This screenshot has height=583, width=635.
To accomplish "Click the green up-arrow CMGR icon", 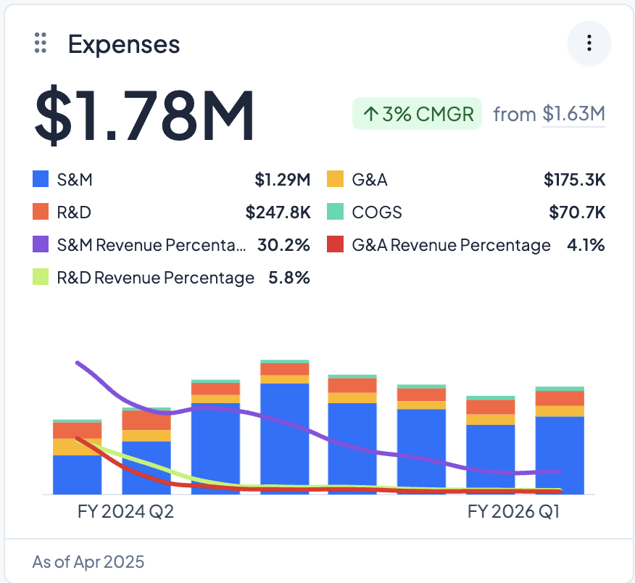I will [x=370, y=114].
